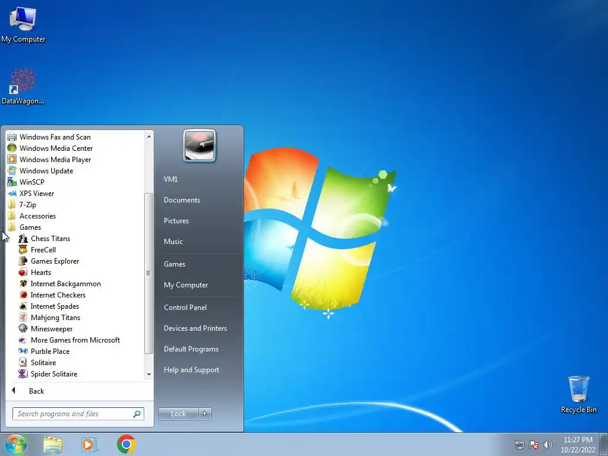Viewport: 608px width, 456px height.
Task: Click the Minesweeper mine icon
Action: (x=23, y=328)
